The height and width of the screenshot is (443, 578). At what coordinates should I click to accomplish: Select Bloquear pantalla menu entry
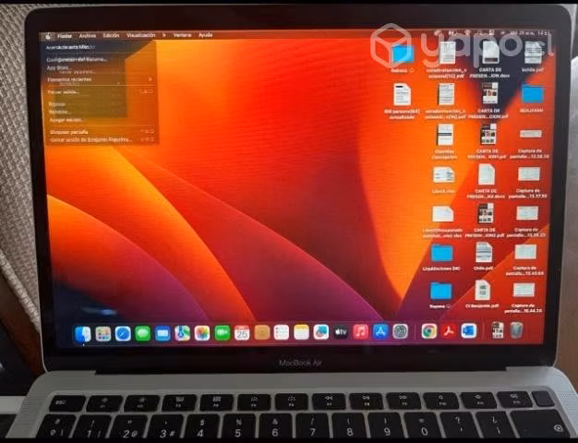coord(102,132)
